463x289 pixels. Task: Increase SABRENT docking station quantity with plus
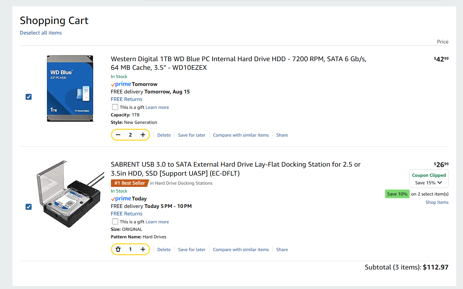point(143,249)
